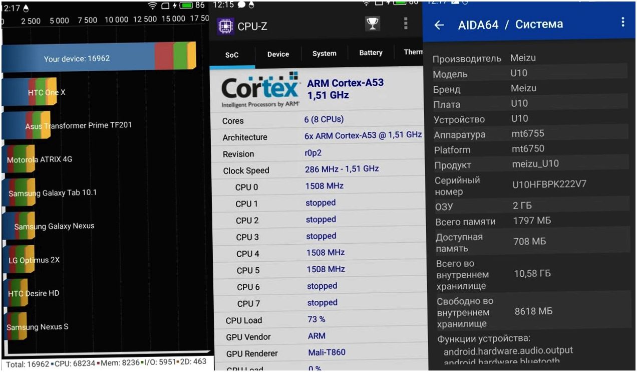Image resolution: width=637 pixels, height=372 pixels.
Task: Tap Wi-Fi icon in Quadrant status bar
Action: (x=153, y=6)
